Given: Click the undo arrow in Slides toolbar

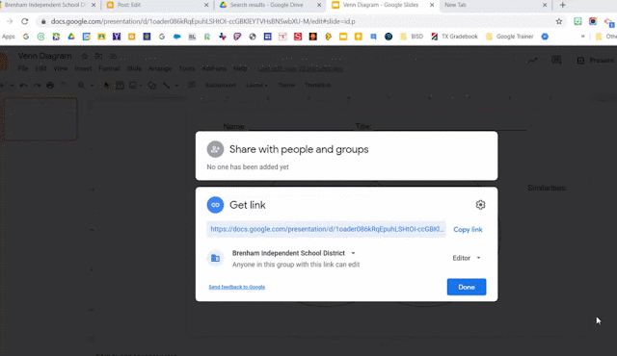Looking at the screenshot, I should (x=23, y=85).
